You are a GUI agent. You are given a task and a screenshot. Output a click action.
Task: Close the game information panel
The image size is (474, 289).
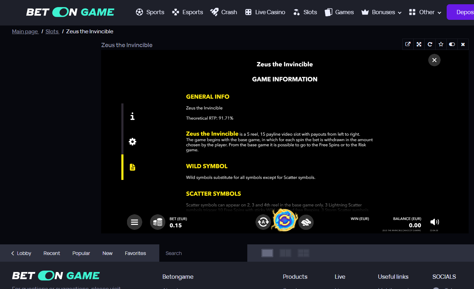434,60
